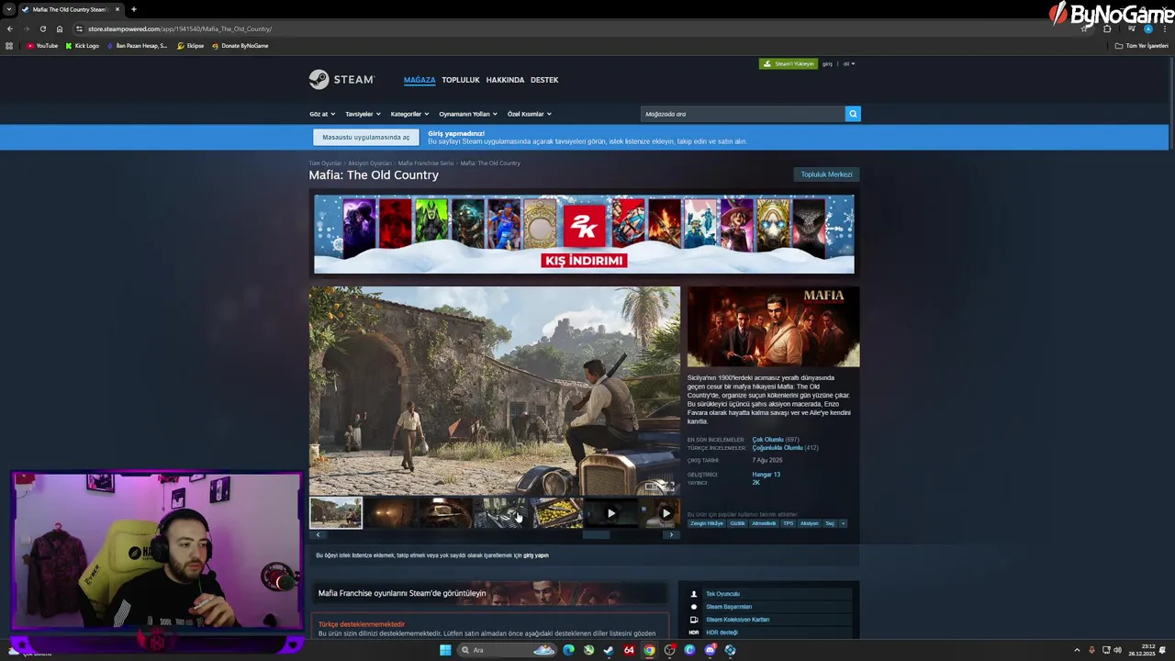
Task: Click the browser address bar URL
Action: 180,28
